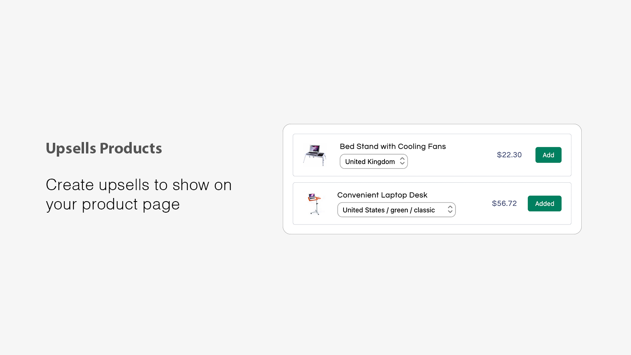Click the 'your product page' text line
631x355 pixels.
(x=113, y=205)
